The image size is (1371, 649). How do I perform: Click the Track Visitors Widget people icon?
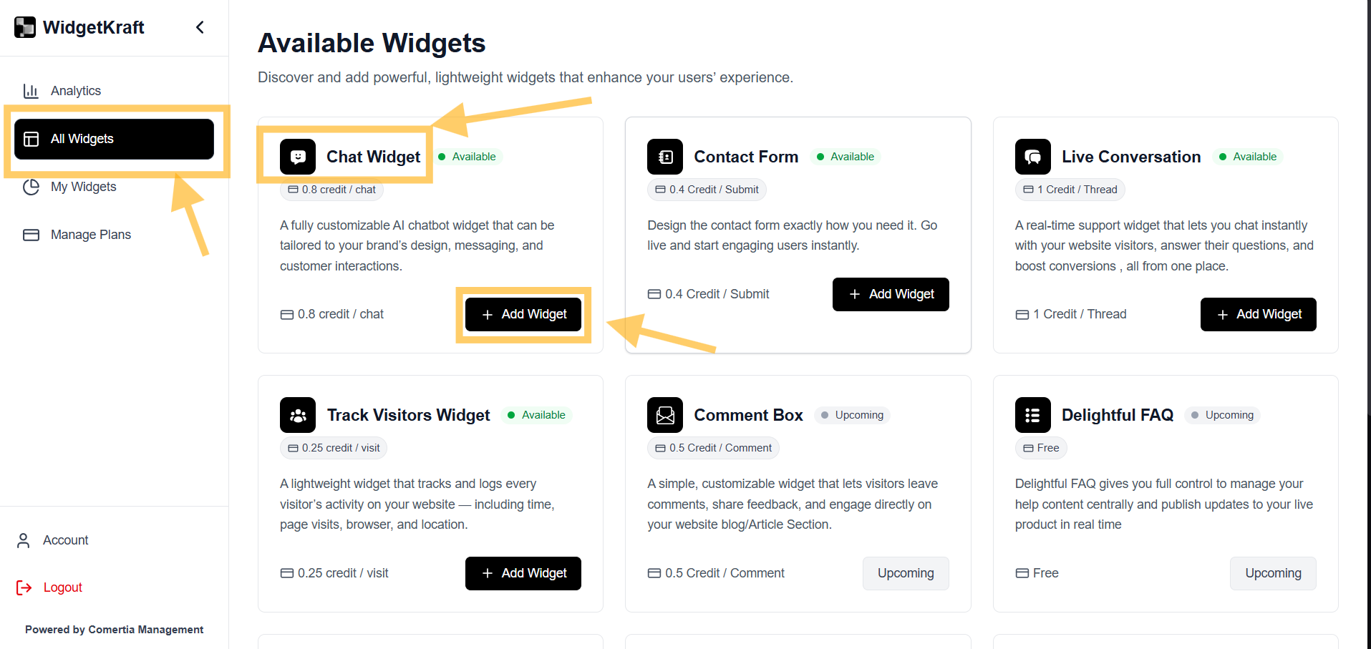point(297,415)
